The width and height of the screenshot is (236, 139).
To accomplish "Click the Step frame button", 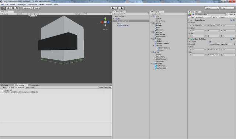I will [x=122, y=8].
